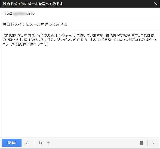Select the recipient address starting with info@
The height and width of the screenshot is (149, 160).
(x=19, y=14)
